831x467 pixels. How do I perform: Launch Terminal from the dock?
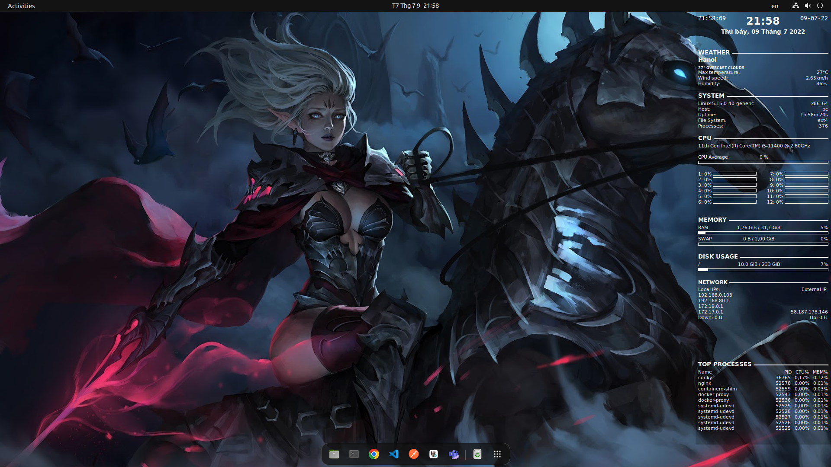click(x=354, y=454)
